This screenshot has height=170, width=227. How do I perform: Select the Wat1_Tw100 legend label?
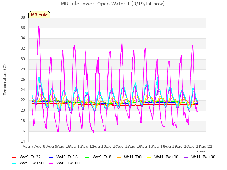[68, 163]
